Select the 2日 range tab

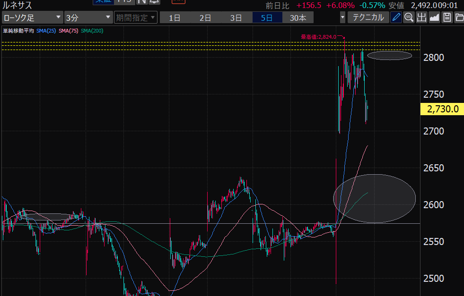tap(205, 18)
